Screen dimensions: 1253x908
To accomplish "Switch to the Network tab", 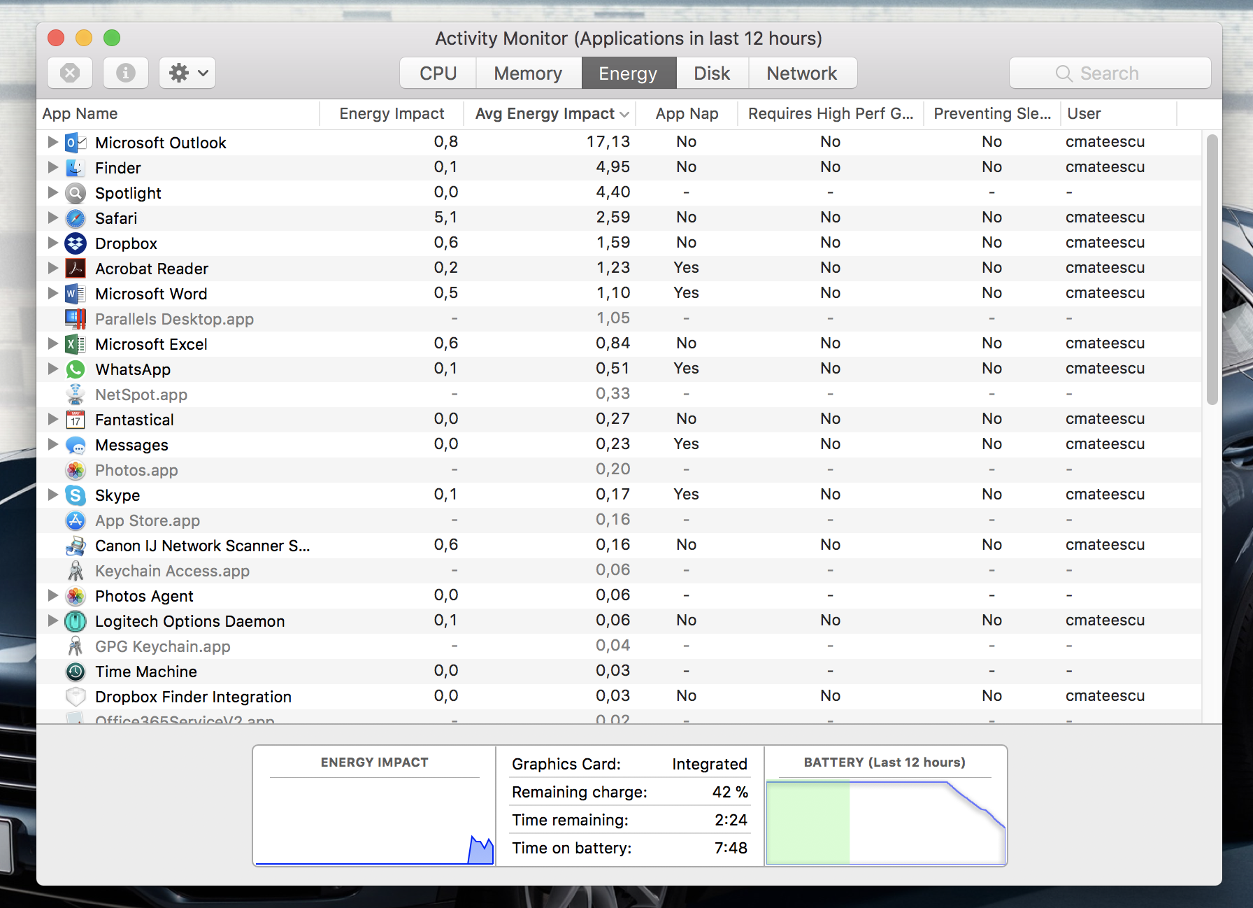I will point(802,73).
